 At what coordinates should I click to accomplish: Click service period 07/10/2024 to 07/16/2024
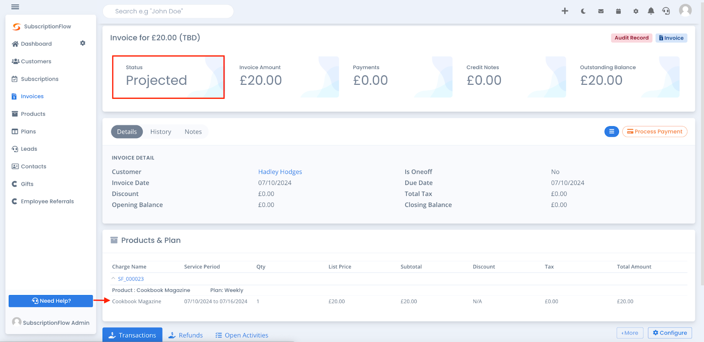click(216, 302)
